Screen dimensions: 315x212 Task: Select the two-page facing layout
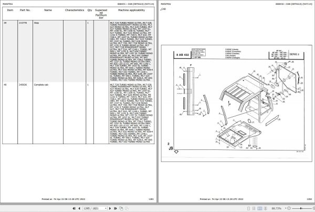pos(260,208)
